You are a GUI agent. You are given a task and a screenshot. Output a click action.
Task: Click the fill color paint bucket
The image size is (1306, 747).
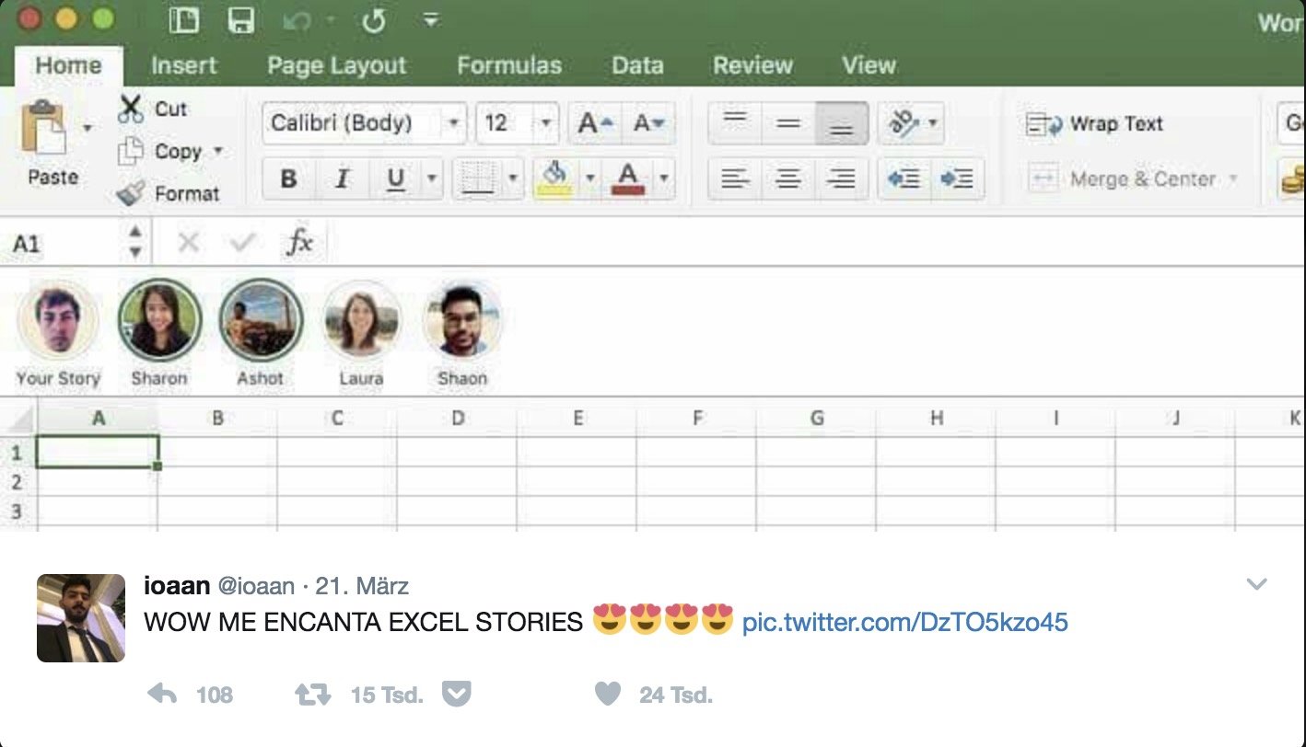click(554, 178)
